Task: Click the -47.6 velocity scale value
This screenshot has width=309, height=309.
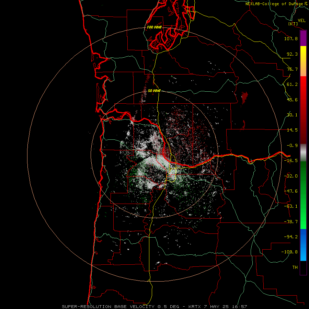Action: [x=291, y=191]
